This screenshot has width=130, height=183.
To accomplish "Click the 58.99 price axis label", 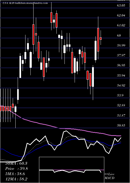I will pos(121,45).
